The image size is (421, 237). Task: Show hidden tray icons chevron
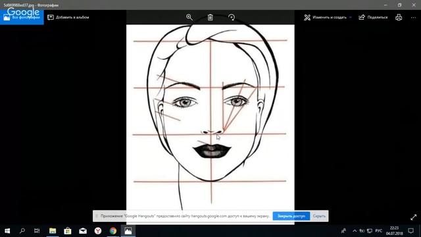click(355, 231)
